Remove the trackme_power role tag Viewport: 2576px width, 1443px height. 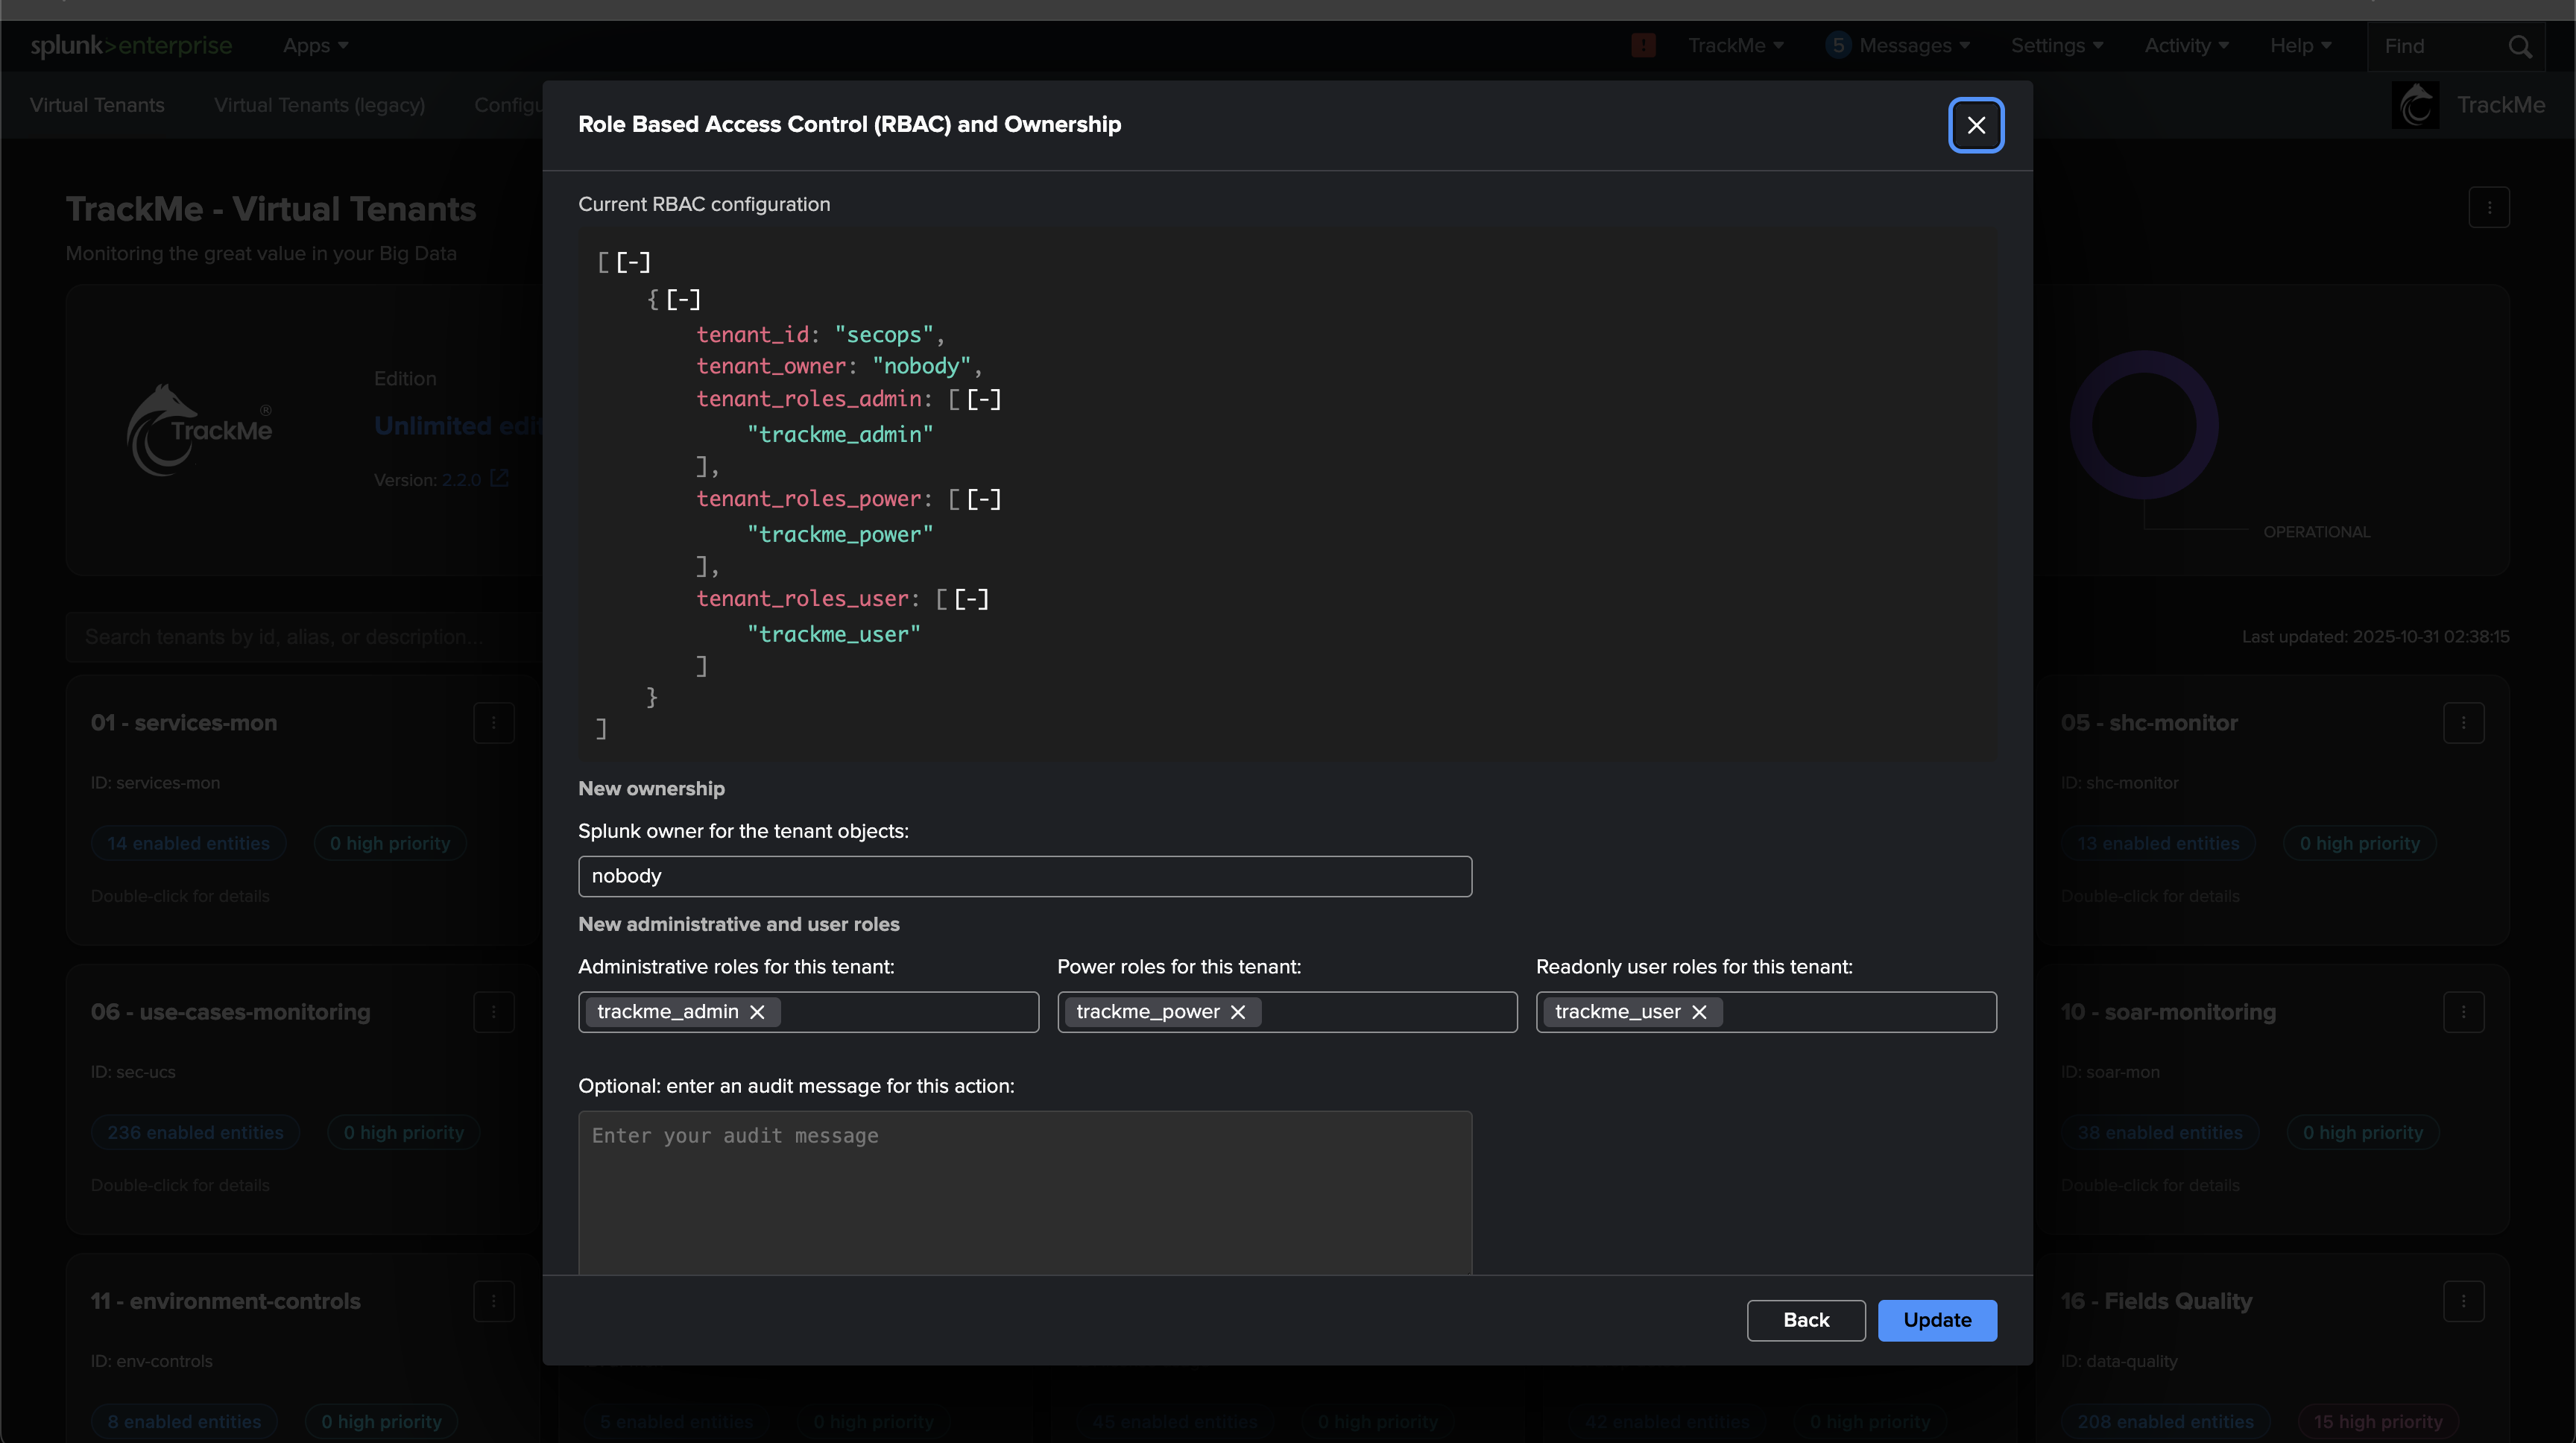point(1238,1012)
